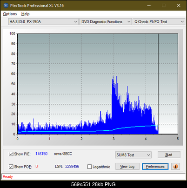
Task: Toggle the Show PIE checkbox
Action: click(11, 154)
